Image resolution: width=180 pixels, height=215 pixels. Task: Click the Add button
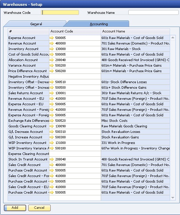point(15,208)
